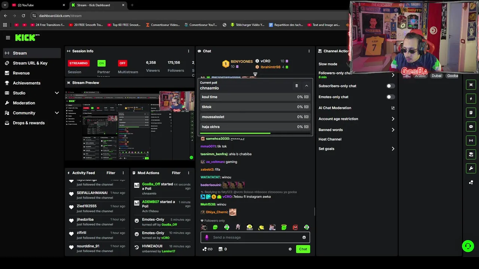Click GooBa_Off name in Mod Actions
Viewport: 479px width, 269px height.
[151, 184]
